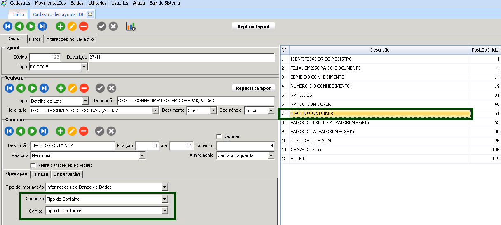Click the Replicar layout button
Screen dimensions: 501x225
point(253,26)
